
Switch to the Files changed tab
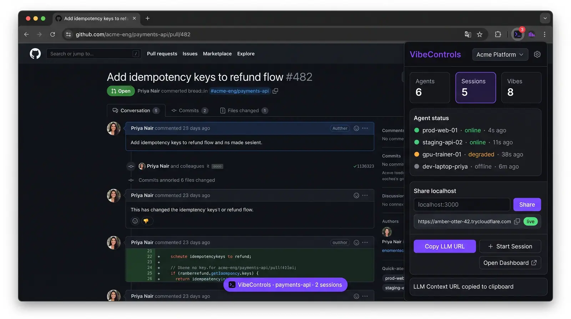244,110
